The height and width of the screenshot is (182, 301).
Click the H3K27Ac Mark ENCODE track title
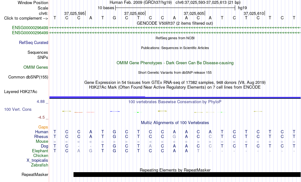[175, 87]
